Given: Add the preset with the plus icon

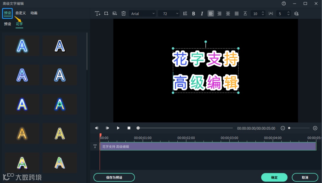Looking at the screenshot, I should [x=60, y=104].
